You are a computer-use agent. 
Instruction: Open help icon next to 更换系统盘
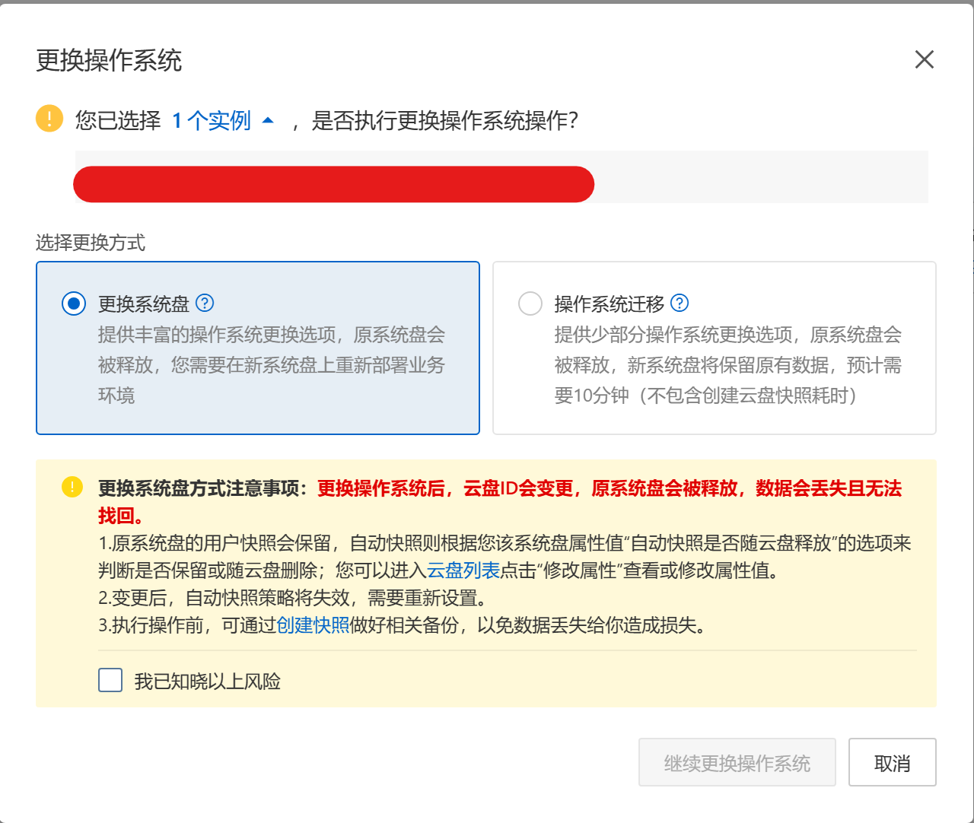point(205,303)
